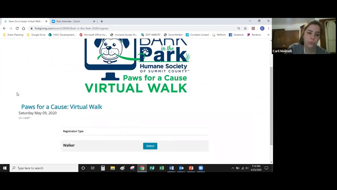Open the Constant Contact bookmark
The width and height of the screenshot is (337, 190).
point(197,35)
